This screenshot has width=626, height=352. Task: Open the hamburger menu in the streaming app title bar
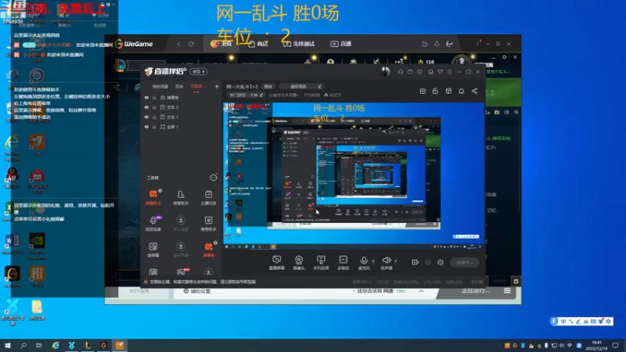[x=449, y=72]
